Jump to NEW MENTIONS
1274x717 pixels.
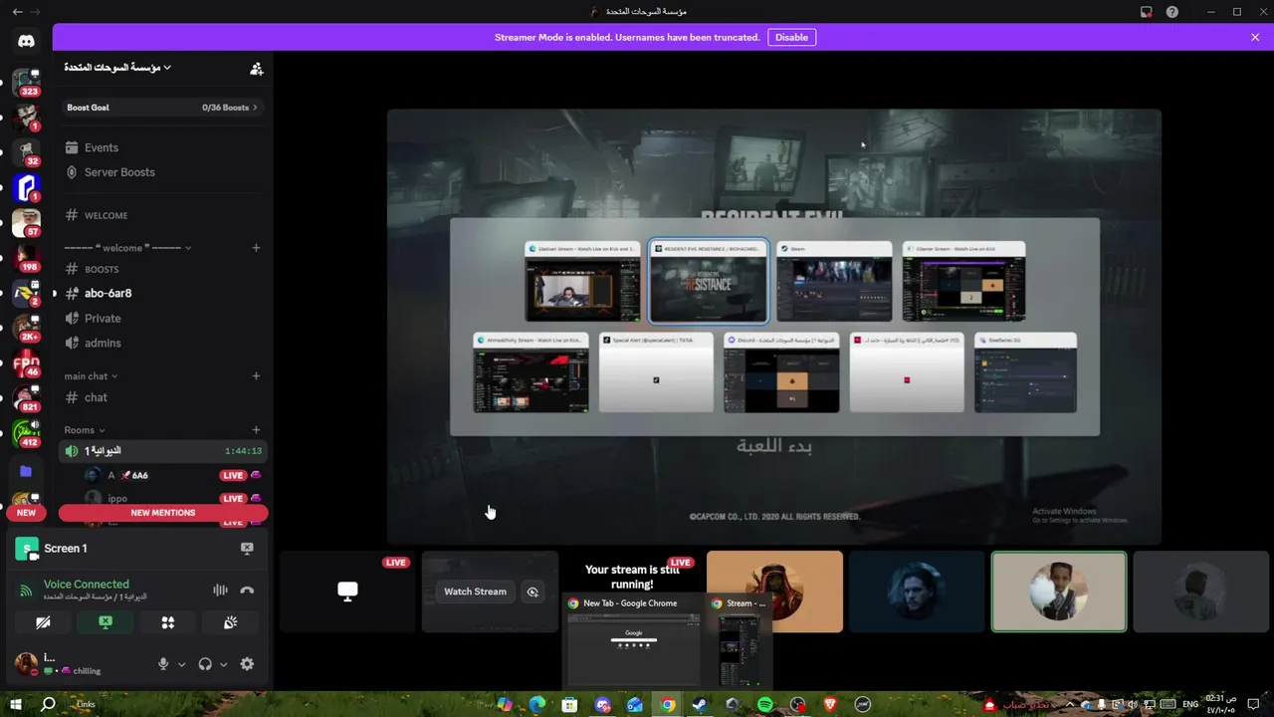(x=163, y=513)
